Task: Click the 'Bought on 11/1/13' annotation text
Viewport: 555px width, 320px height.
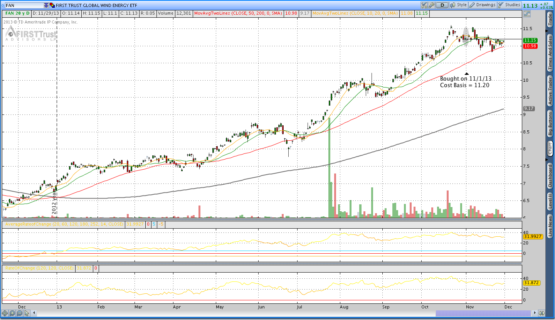Action: [466, 79]
